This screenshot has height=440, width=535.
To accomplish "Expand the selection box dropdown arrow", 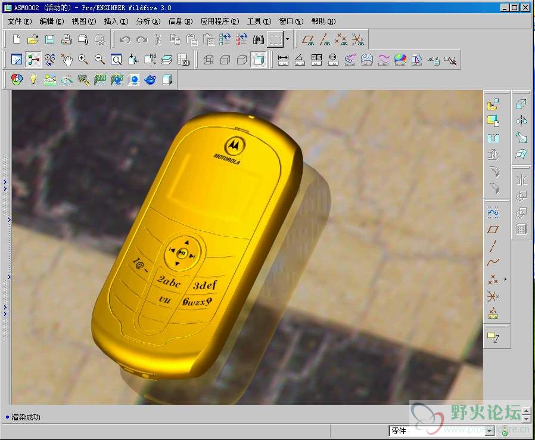I will pos(287,39).
